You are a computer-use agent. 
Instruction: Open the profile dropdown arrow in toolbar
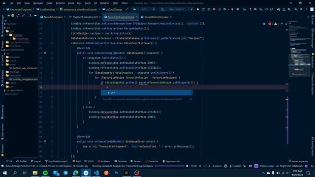228,9
